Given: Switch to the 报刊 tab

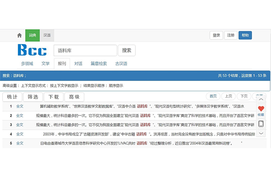Looking at the screenshot, I should point(62,64).
